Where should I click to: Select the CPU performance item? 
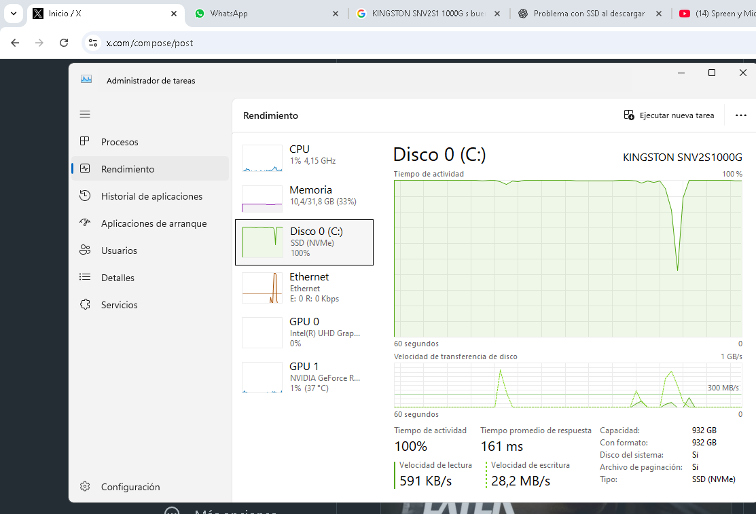(304, 157)
